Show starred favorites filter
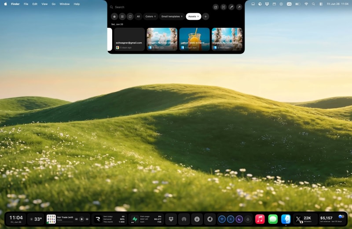352x229 pixels. pyautogui.click(x=114, y=16)
